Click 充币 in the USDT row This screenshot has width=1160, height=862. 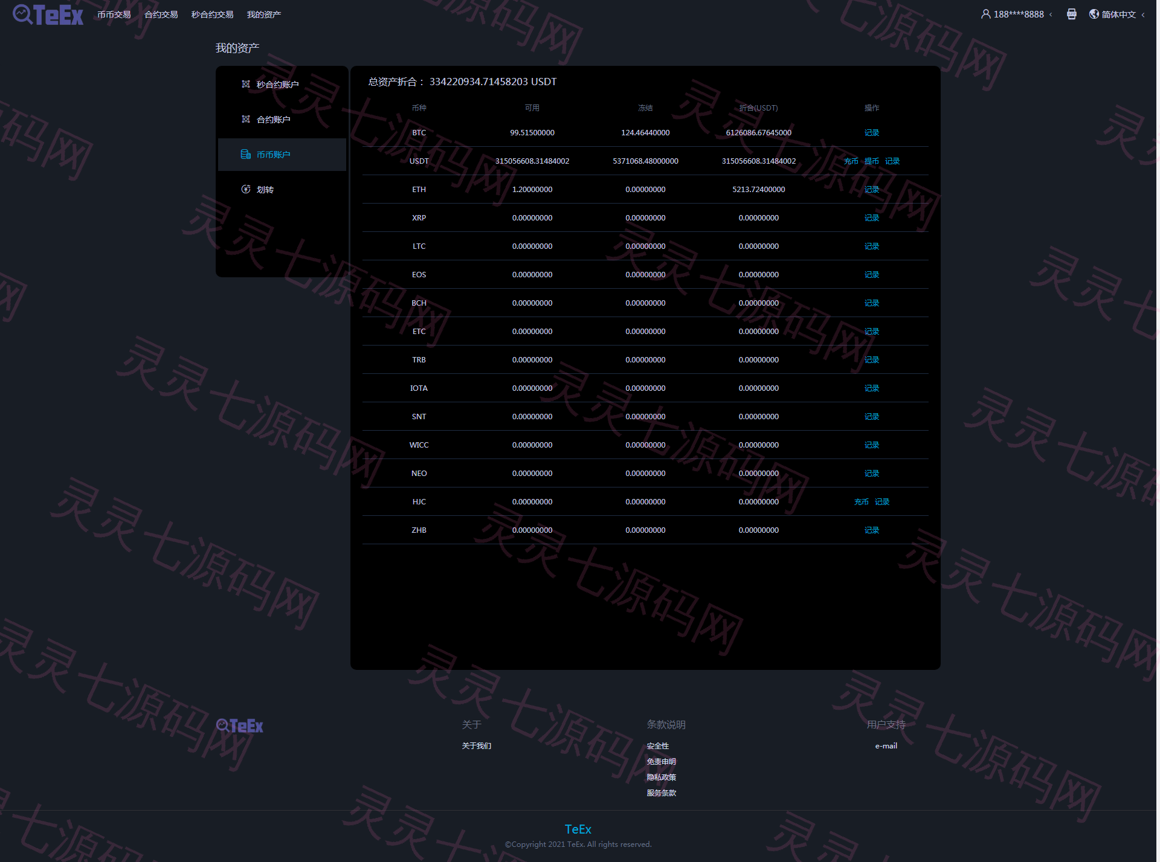[851, 161]
